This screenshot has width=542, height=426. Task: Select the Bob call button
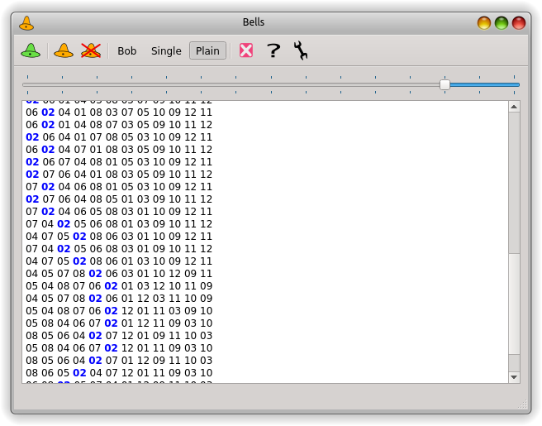pos(127,50)
